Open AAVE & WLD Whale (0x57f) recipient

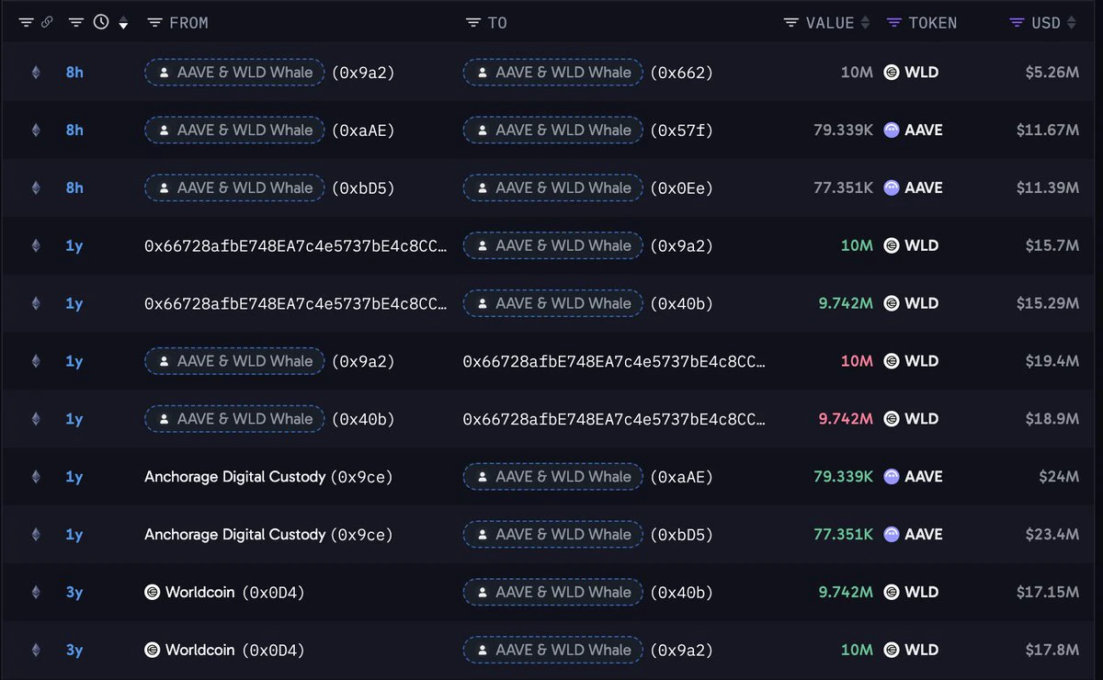point(588,130)
